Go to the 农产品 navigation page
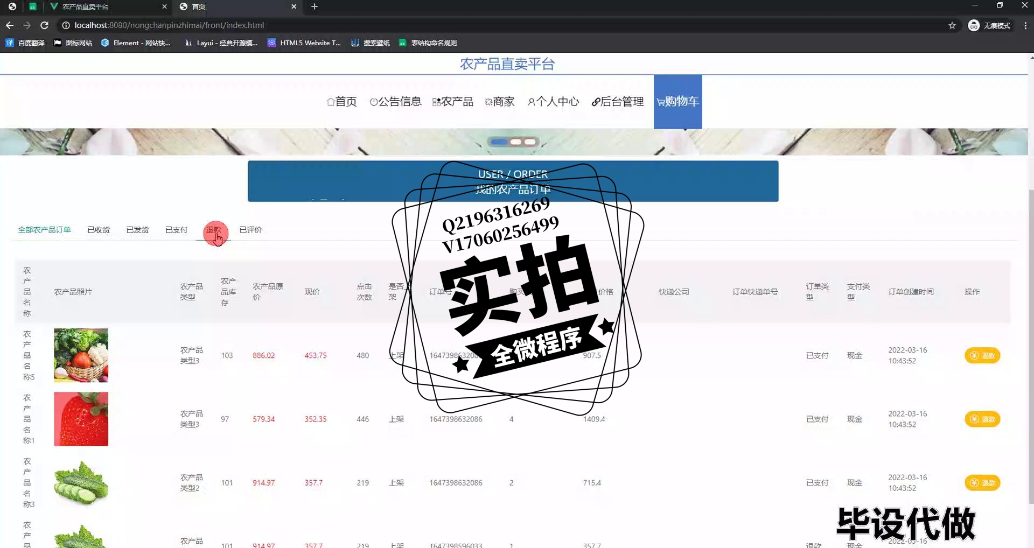Viewport: 1034px width, 548px height. 452,102
